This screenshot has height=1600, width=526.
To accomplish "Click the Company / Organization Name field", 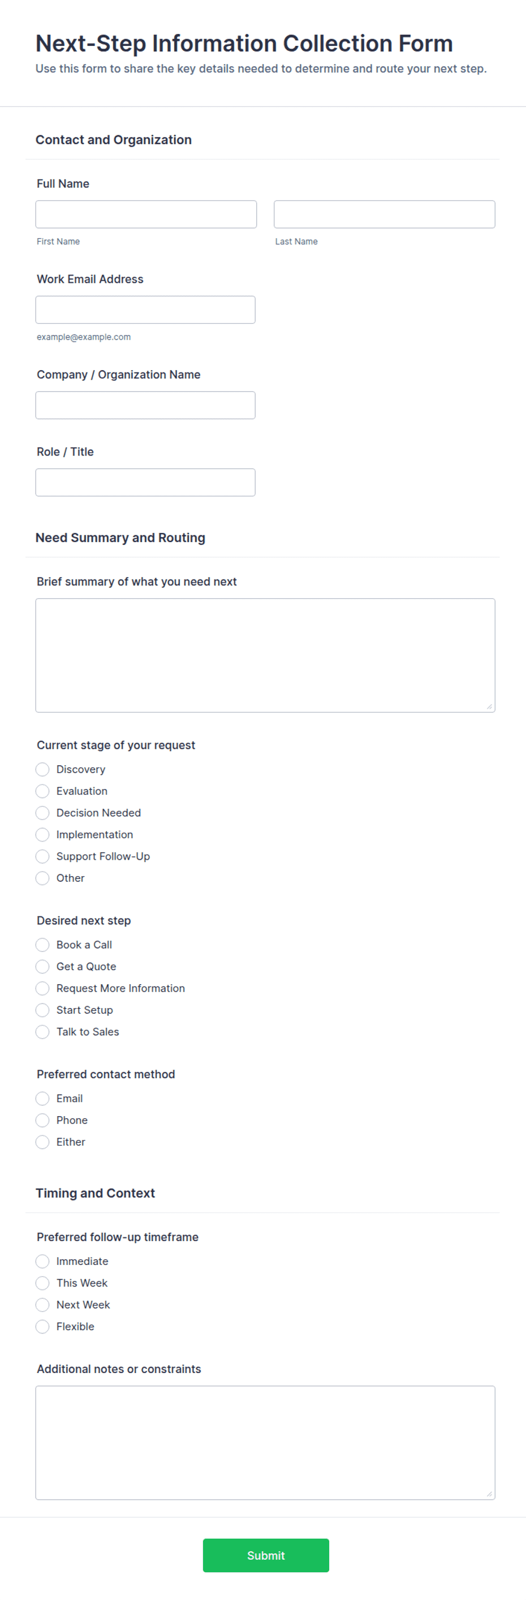I will [145, 406].
